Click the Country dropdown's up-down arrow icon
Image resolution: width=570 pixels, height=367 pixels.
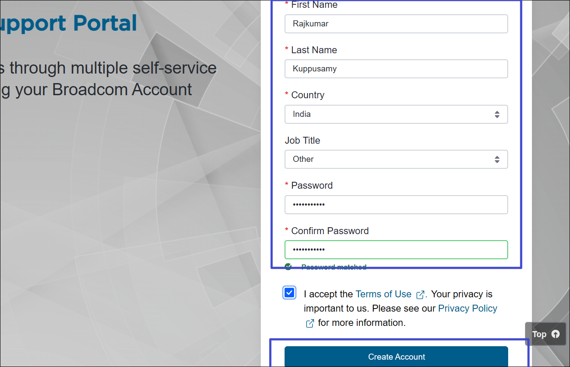coord(497,114)
